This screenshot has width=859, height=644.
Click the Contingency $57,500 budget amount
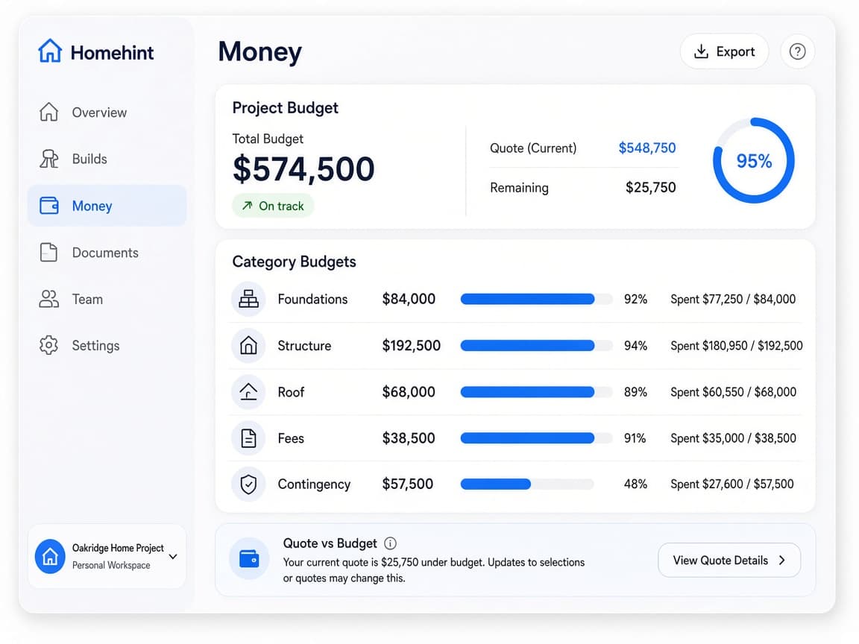tap(408, 484)
